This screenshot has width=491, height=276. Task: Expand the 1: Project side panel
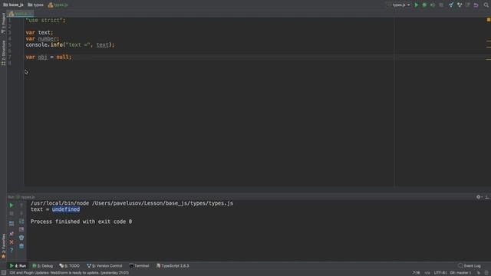click(x=3, y=23)
